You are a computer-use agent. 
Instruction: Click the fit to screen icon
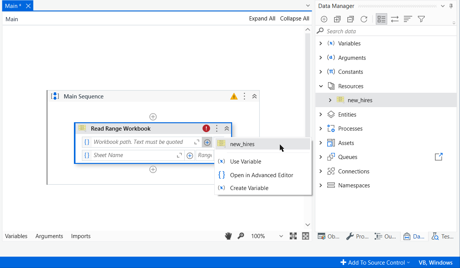click(293, 236)
